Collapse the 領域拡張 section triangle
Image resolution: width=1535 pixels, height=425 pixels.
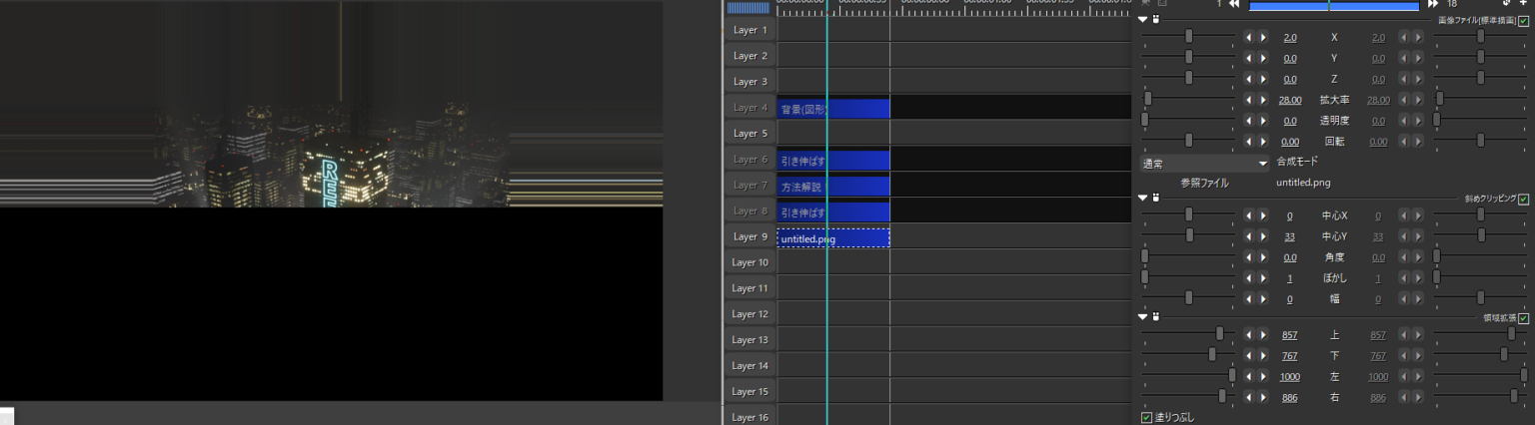1144,317
